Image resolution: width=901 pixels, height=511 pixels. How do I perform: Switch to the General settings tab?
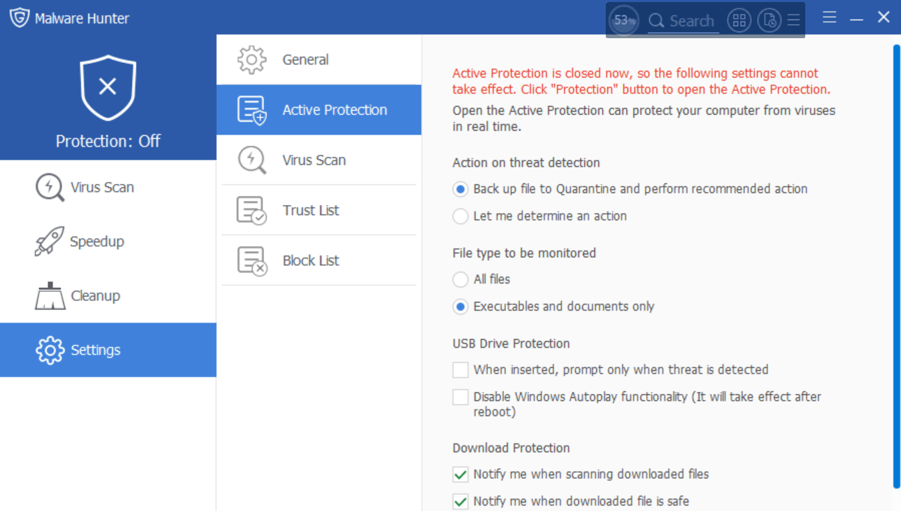click(305, 59)
